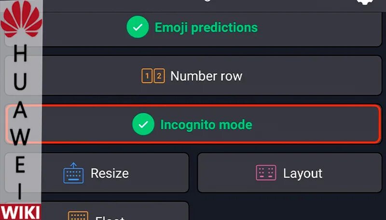Click the letter W in the vertical Huawei text
This screenshot has width=386, height=220.
(x=20, y=137)
